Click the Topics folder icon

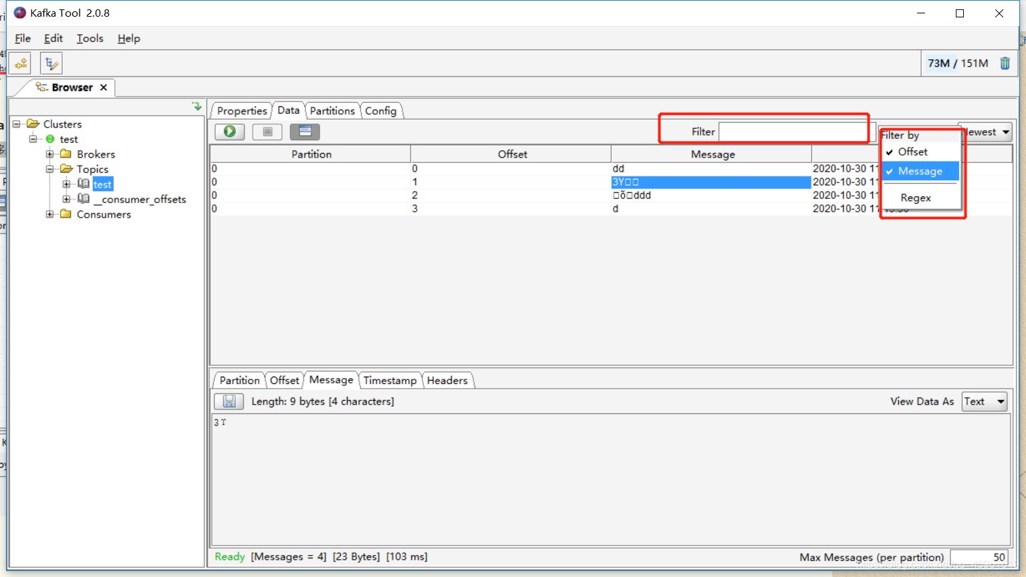[x=66, y=169]
